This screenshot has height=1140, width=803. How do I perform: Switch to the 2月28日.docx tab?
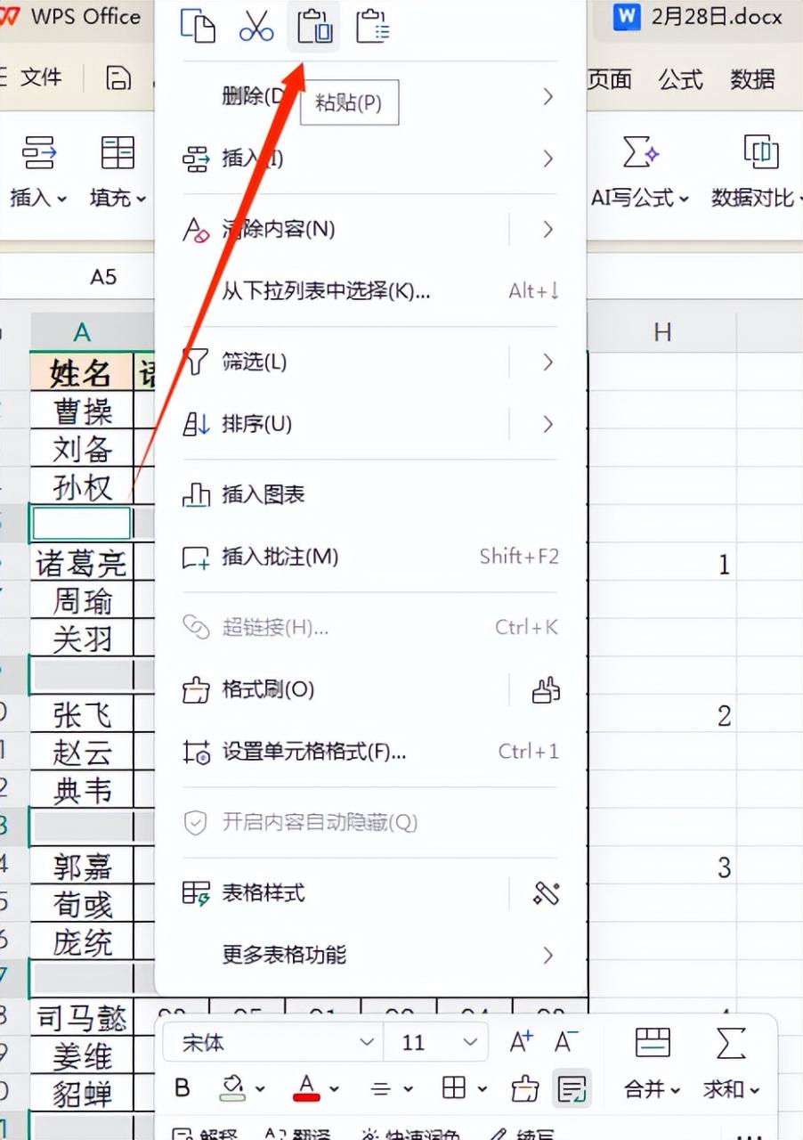699,17
